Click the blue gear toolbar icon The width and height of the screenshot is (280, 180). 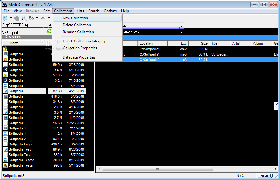click(5, 18)
